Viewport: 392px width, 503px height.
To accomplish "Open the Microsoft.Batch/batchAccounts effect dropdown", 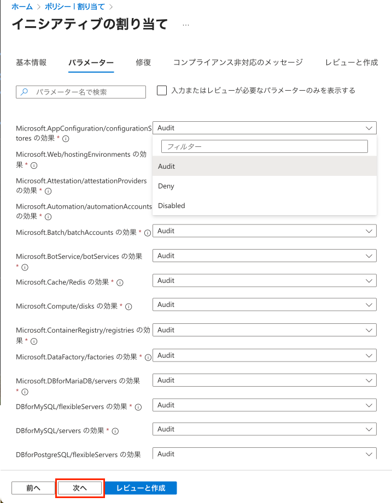I will pyautogui.click(x=265, y=231).
